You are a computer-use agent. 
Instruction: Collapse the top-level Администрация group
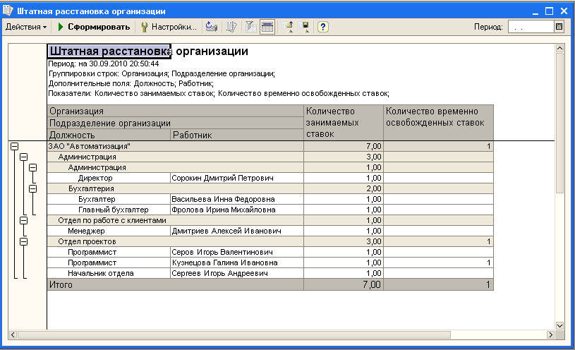click(x=23, y=157)
